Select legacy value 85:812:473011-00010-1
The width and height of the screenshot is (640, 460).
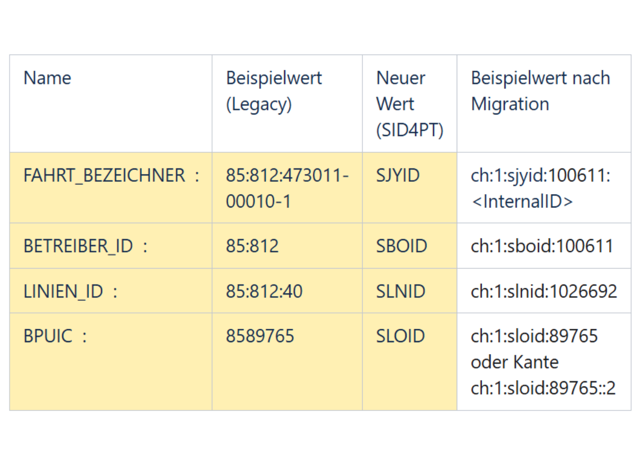pyautogui.click(x=287, y=188)
